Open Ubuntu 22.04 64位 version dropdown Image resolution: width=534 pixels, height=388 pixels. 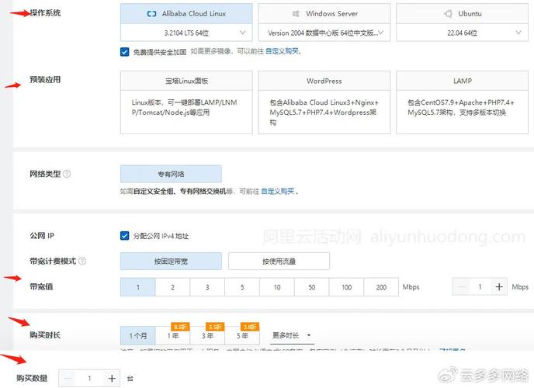click(462, 33)
